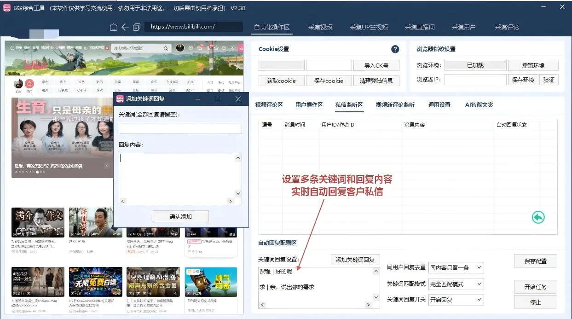Open the 满分作文 video thumbnail
The height and width of the screenshot is (319, 572).
click(x=38, y=222)
